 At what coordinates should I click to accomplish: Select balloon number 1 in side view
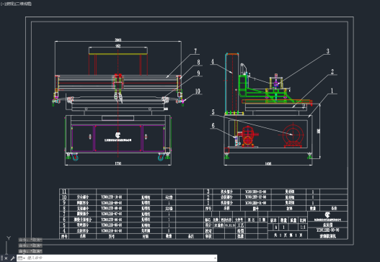click(x=332, y=91)
